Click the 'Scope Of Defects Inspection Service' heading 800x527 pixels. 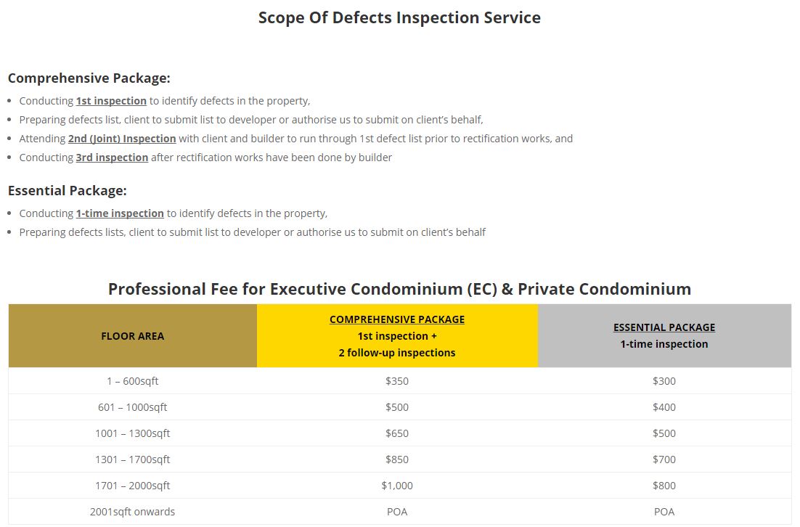[x=399, y=18]
